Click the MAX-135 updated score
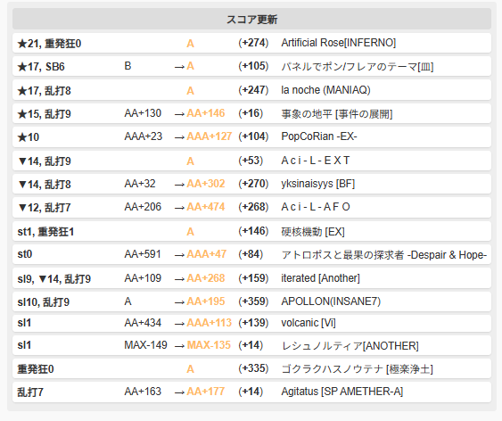Screen dimensions: 502x421 (x=209, y=345)
